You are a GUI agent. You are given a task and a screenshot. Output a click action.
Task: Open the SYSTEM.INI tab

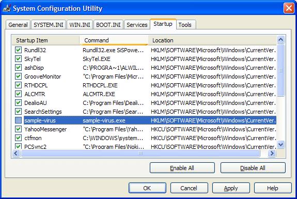coord(49,25)
